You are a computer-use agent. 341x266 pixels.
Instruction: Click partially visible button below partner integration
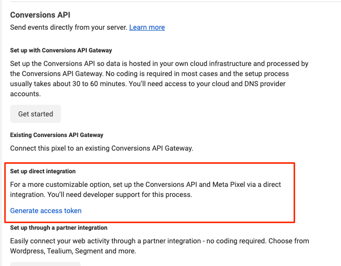[45, 264]
